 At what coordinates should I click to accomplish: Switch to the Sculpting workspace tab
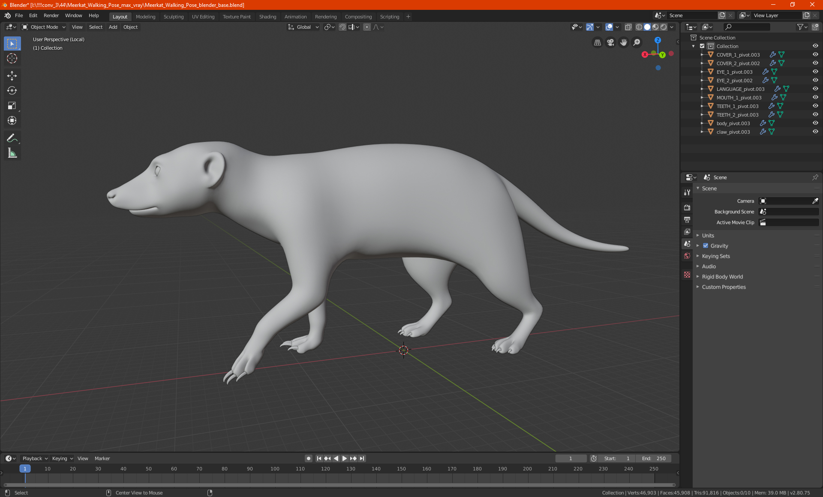click(173, 17)
